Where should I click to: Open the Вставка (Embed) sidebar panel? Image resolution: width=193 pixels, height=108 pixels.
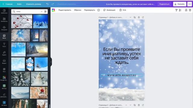[4, 103]
